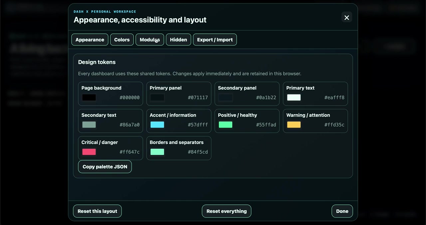Click the Reset everything button

click(x=227, y=211)
